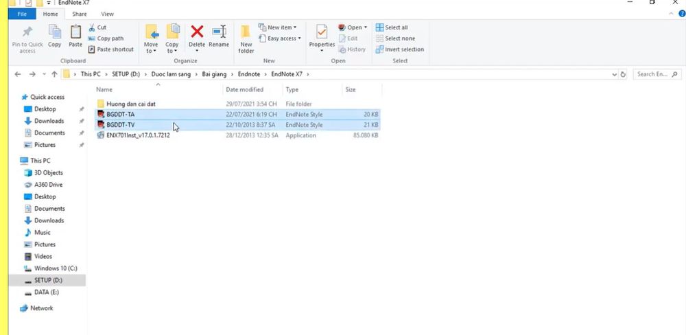
Task: Click Select none
Action: [396, 38]
